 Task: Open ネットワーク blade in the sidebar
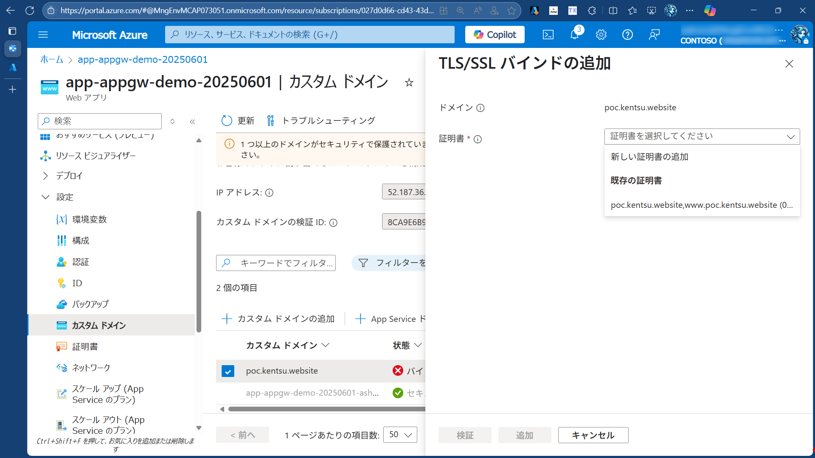tap(90, 367)
